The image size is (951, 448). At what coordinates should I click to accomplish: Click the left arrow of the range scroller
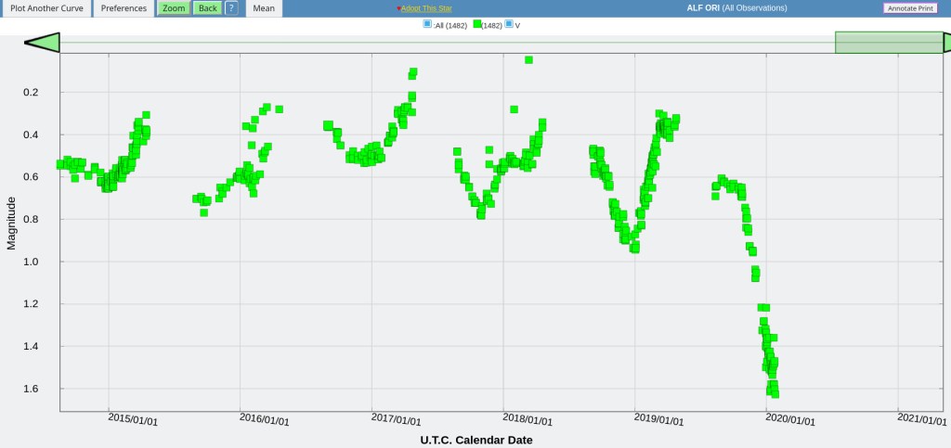(42, 43)
